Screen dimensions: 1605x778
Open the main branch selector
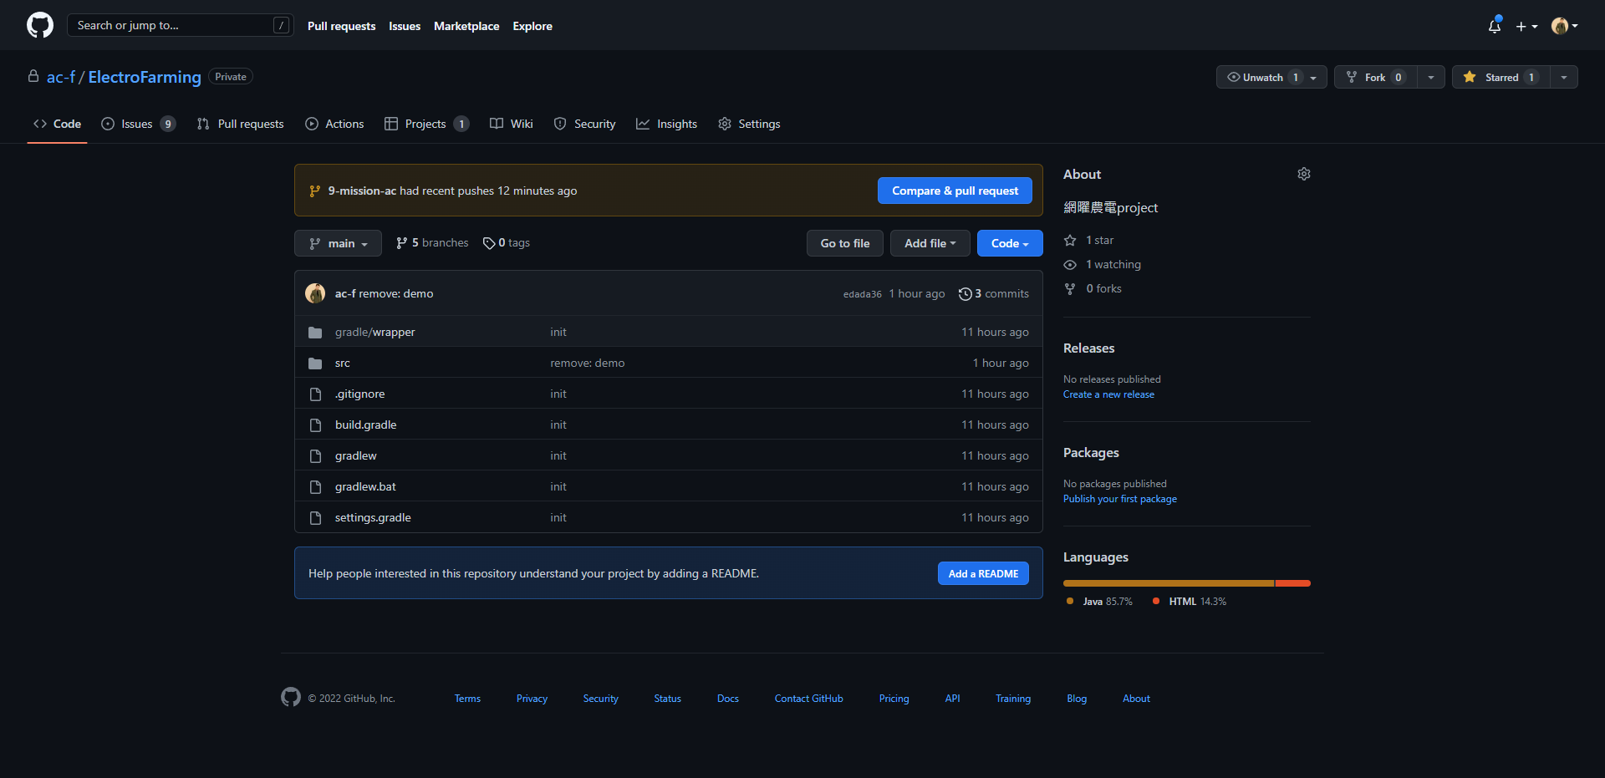338,243
